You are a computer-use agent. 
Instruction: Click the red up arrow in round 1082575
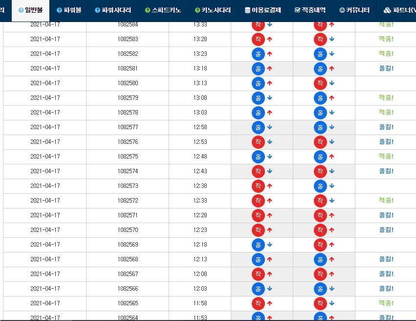pyautogui.click(x=332, y=157)
